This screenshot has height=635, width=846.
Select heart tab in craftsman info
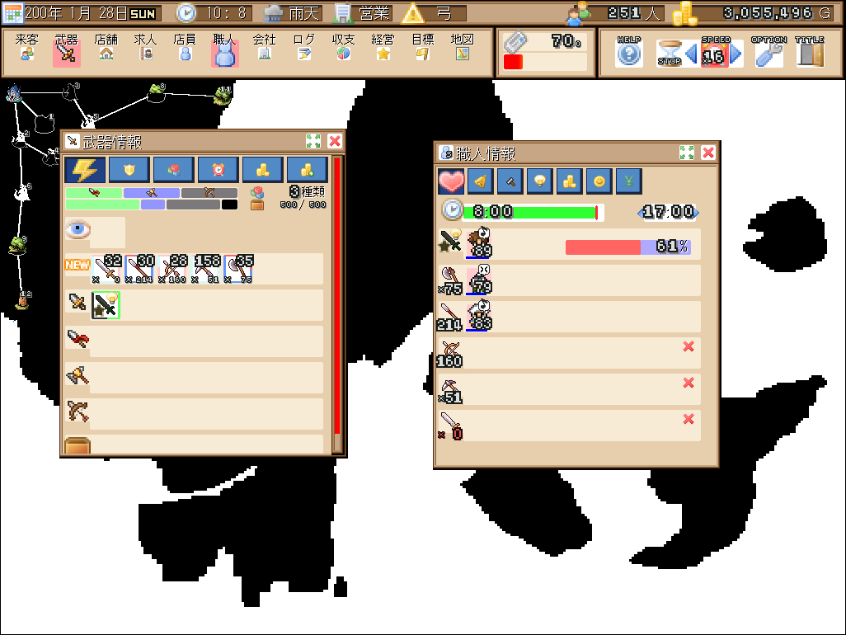[452, 181]
